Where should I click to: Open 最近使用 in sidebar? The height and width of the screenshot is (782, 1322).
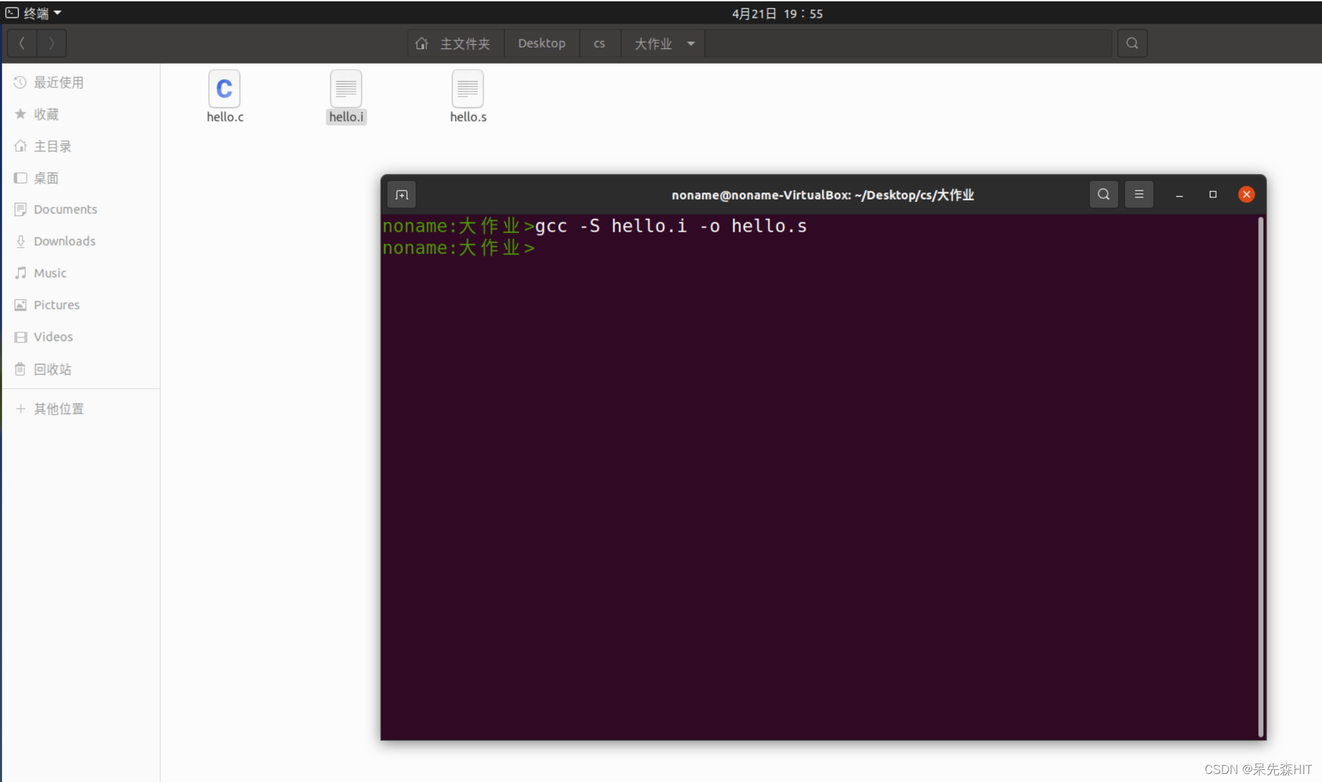81,83
